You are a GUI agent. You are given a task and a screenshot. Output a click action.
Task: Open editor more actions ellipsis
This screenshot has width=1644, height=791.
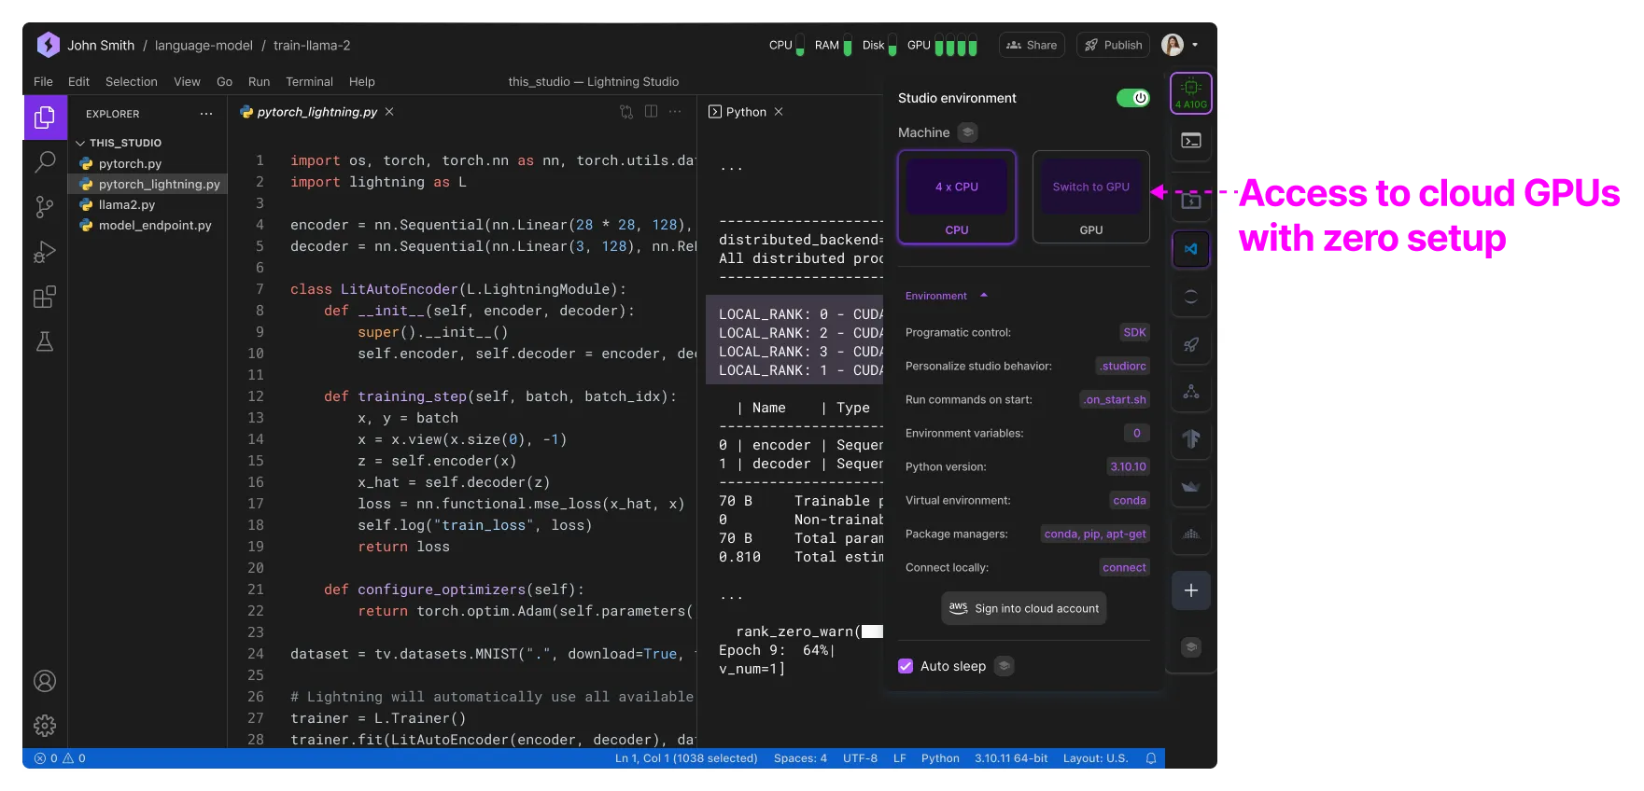(x=676, y=112)
